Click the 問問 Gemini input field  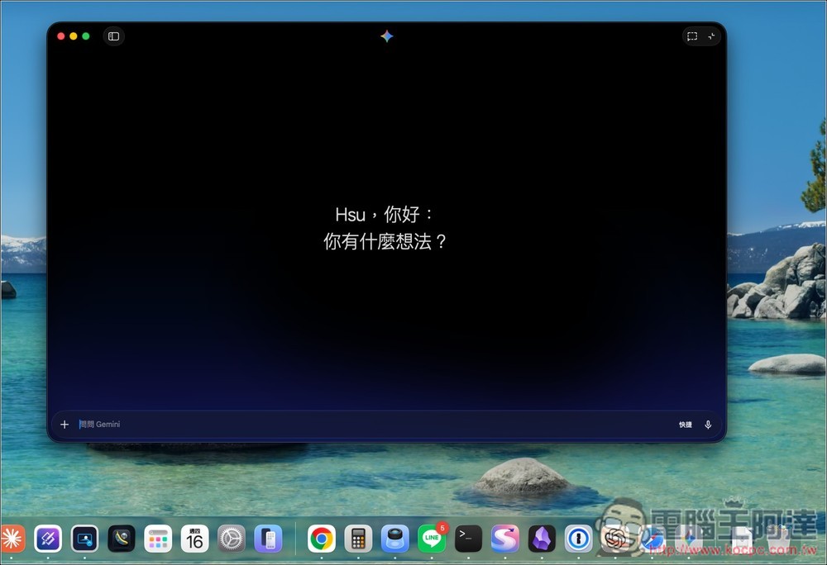pos(248,424)
